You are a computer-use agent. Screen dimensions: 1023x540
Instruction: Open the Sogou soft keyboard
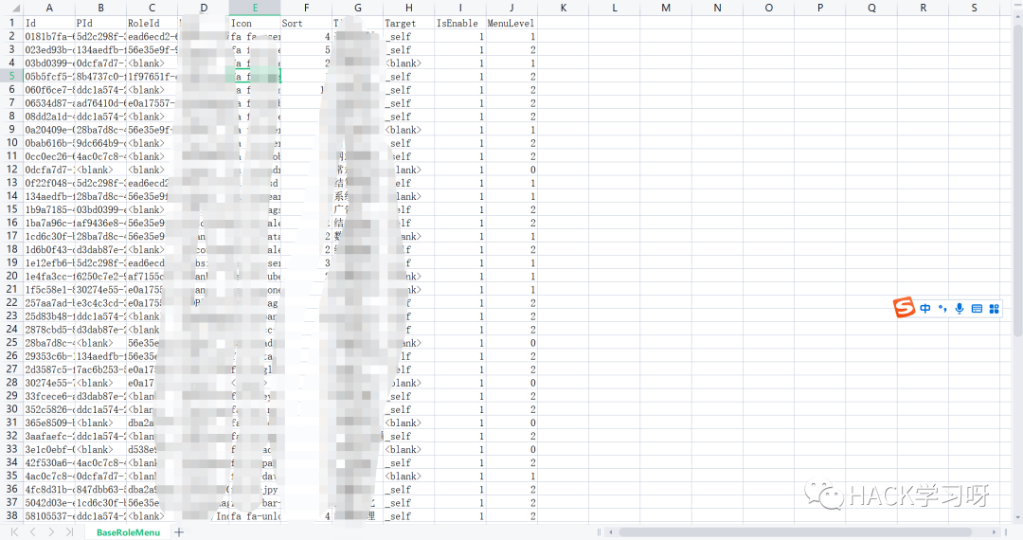977,309
